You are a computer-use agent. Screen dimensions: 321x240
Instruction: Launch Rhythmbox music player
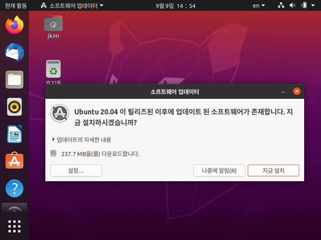tap(14, 107)
